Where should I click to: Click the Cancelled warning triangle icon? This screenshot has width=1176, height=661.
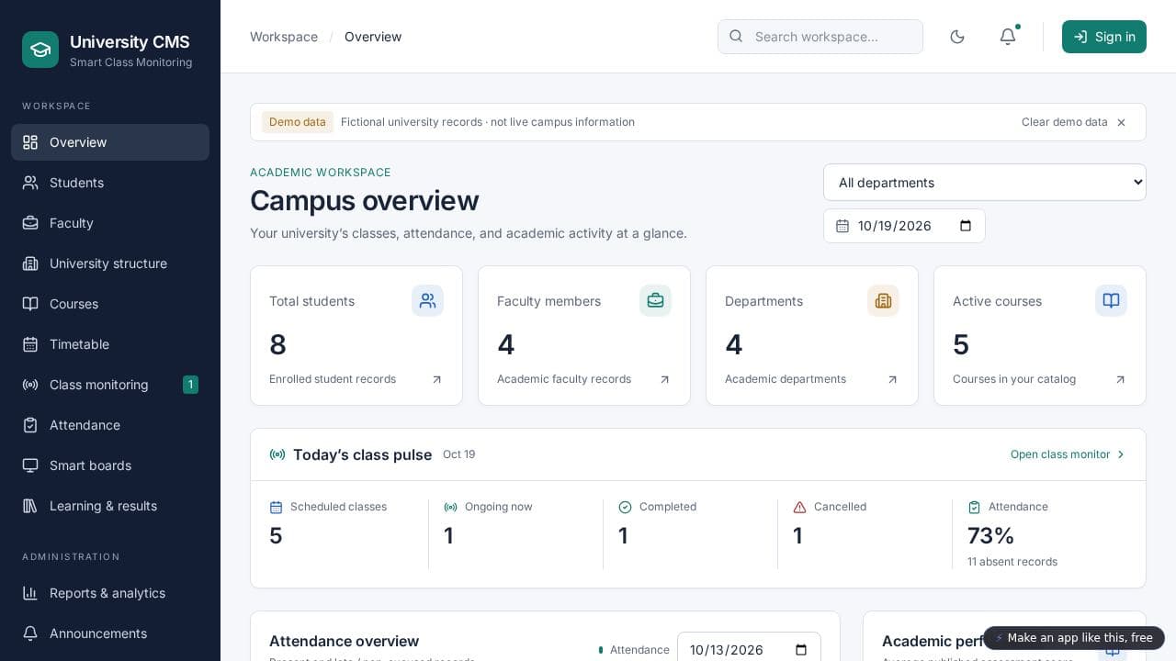click(x=799, y=507)
